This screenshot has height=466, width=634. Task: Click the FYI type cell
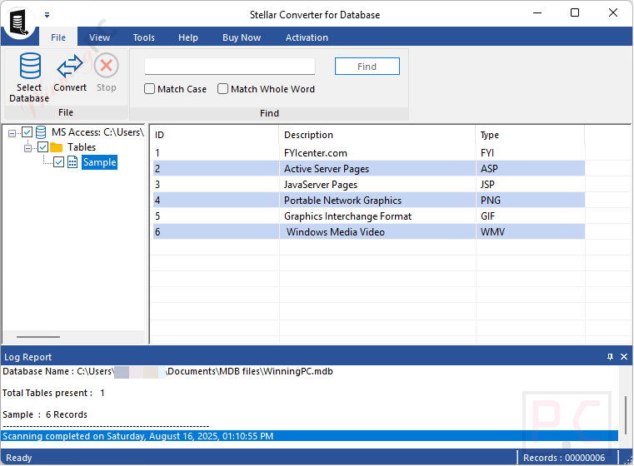coord(531,153)
